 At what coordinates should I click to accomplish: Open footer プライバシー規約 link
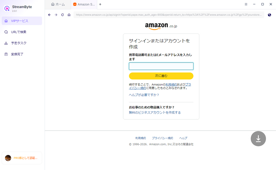[x=162, y=138]
